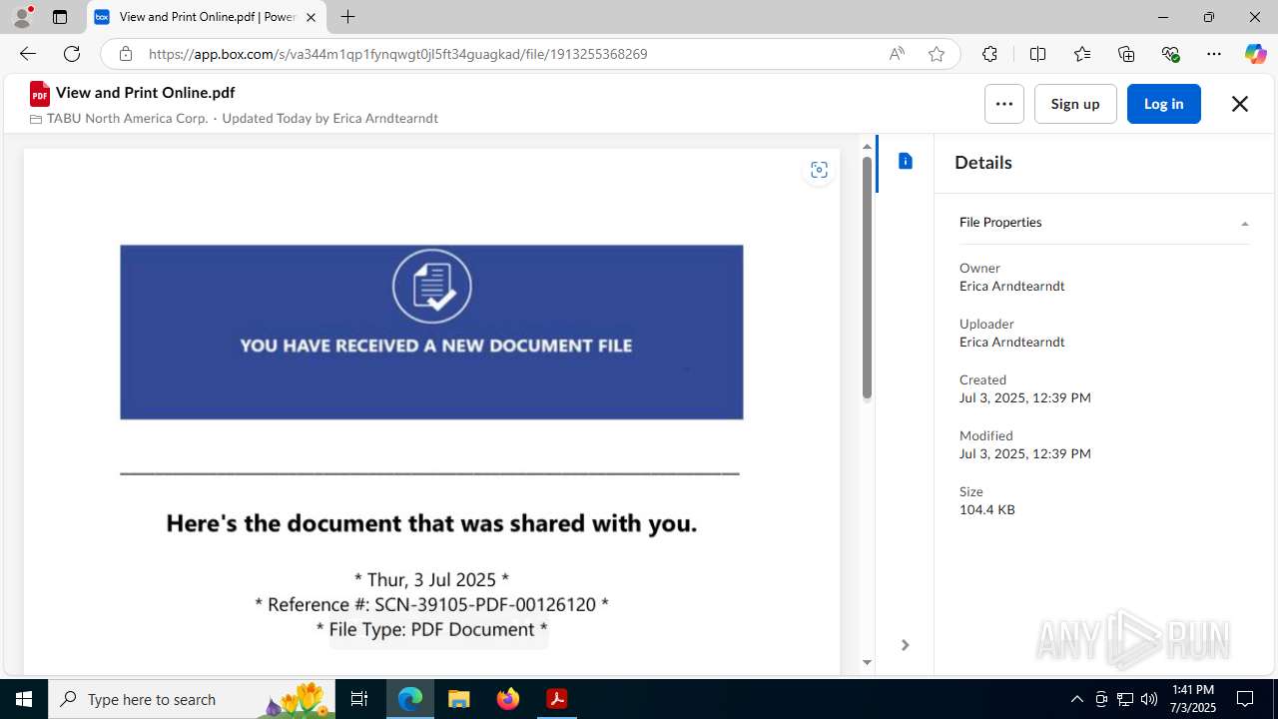Open the taskbar clock showing 1:41 PM
1278x719 pixels.
click(x=1192, y=699)
